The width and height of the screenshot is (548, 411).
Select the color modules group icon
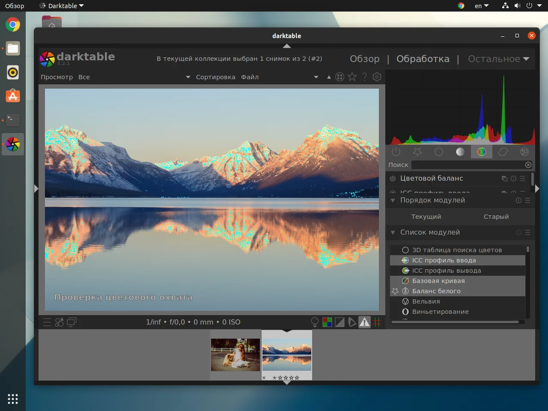coord(481,152)
